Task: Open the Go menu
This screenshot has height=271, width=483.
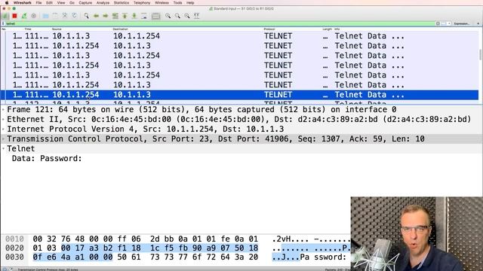Action: pyautogui.click(x=72, y=2)
